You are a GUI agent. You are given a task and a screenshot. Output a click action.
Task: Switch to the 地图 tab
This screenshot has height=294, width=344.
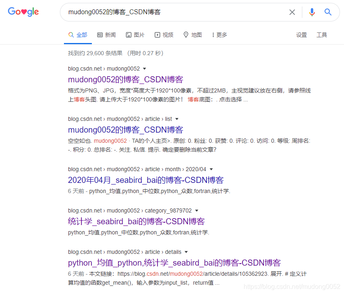[x=193, y=35]
